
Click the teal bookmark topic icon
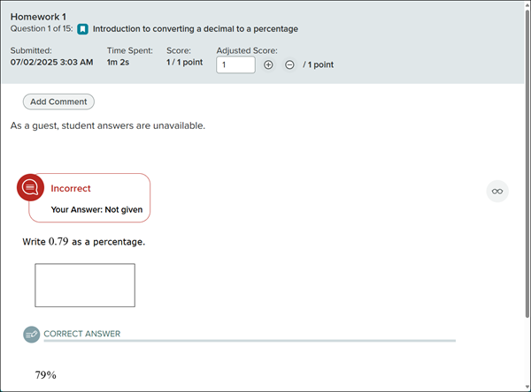point(82,29)
